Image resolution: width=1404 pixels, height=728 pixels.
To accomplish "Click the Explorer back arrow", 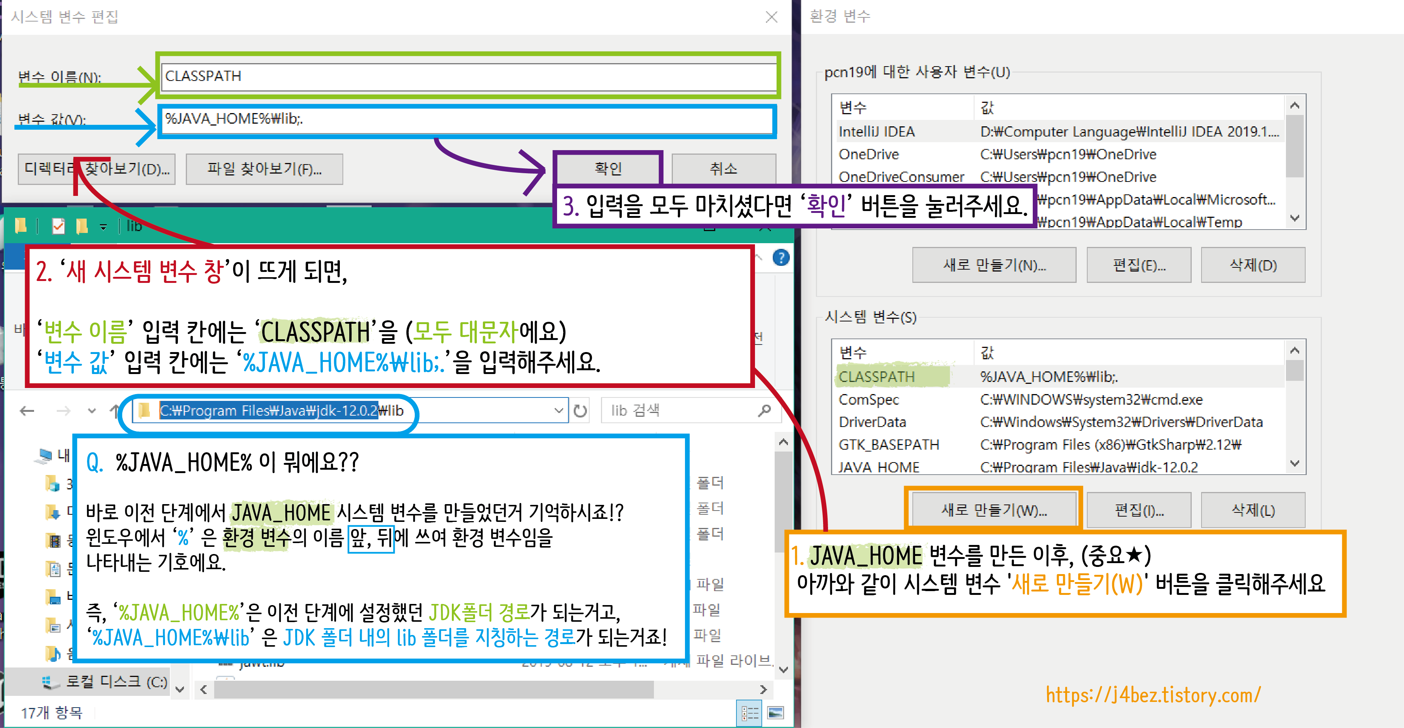I will [27, 411].
